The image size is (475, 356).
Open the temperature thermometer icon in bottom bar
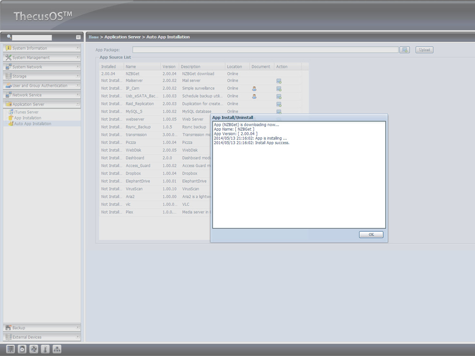coord(45,349)
